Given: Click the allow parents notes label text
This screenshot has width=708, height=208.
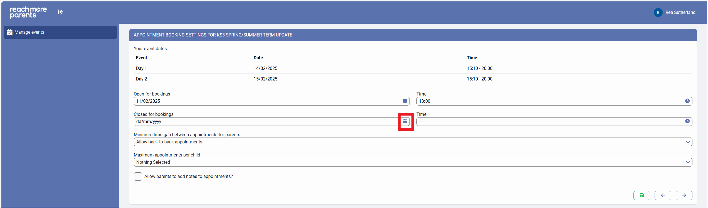Looking at the screenshot, I should point(188,177).
